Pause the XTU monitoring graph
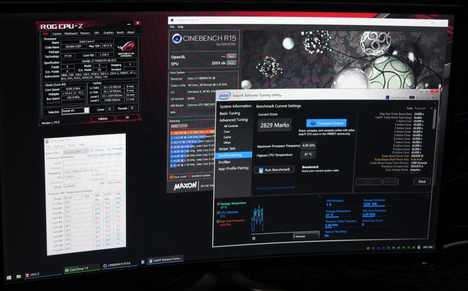 (254, 238)
